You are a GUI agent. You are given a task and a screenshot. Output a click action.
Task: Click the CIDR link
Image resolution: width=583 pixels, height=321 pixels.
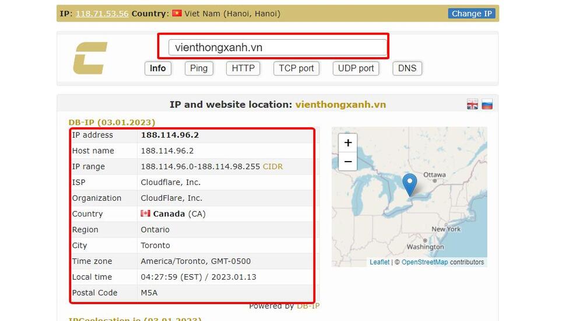[273, 166]
